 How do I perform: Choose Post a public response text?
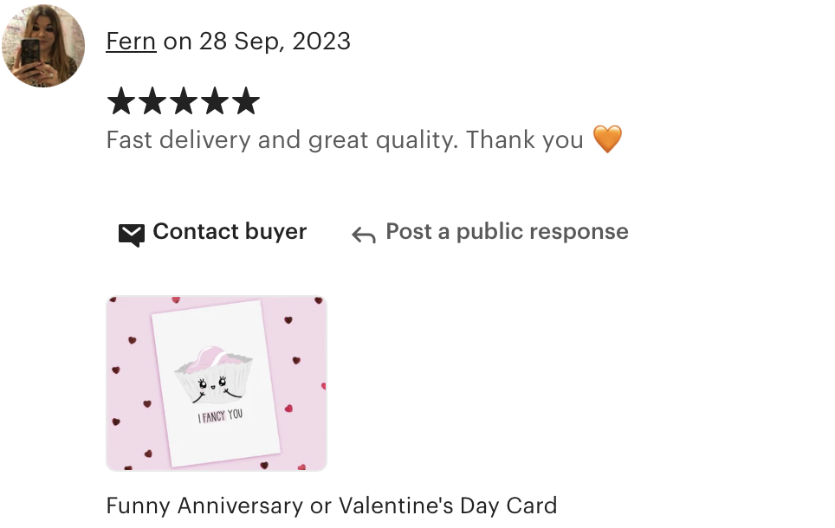[507, 231]
